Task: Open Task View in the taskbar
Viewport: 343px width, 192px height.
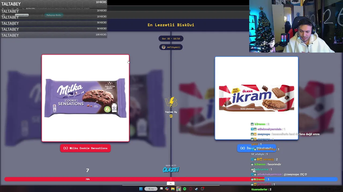Action: tap(161, 189)
